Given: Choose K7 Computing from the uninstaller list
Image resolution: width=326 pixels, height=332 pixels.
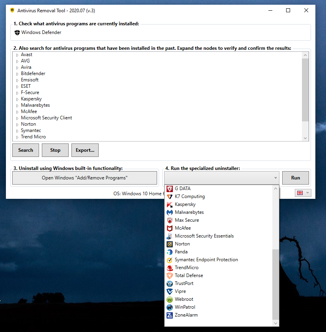Looking at the screenshot, I should coord(219,196).
